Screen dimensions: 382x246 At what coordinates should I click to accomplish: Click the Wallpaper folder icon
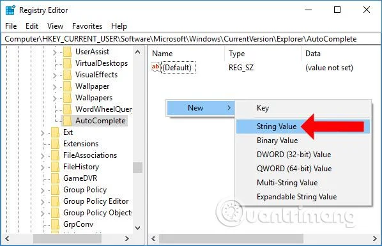67,86
